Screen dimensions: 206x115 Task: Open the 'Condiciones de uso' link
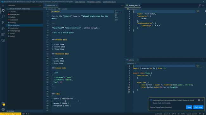[109, 2]
